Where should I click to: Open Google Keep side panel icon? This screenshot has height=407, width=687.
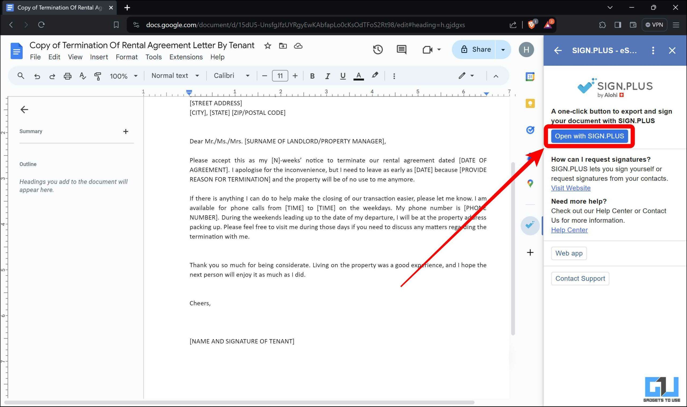[530, 103]
